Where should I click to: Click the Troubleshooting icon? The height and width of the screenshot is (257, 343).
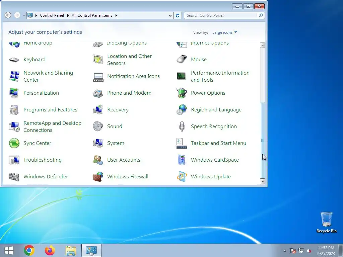click(14, 160)
